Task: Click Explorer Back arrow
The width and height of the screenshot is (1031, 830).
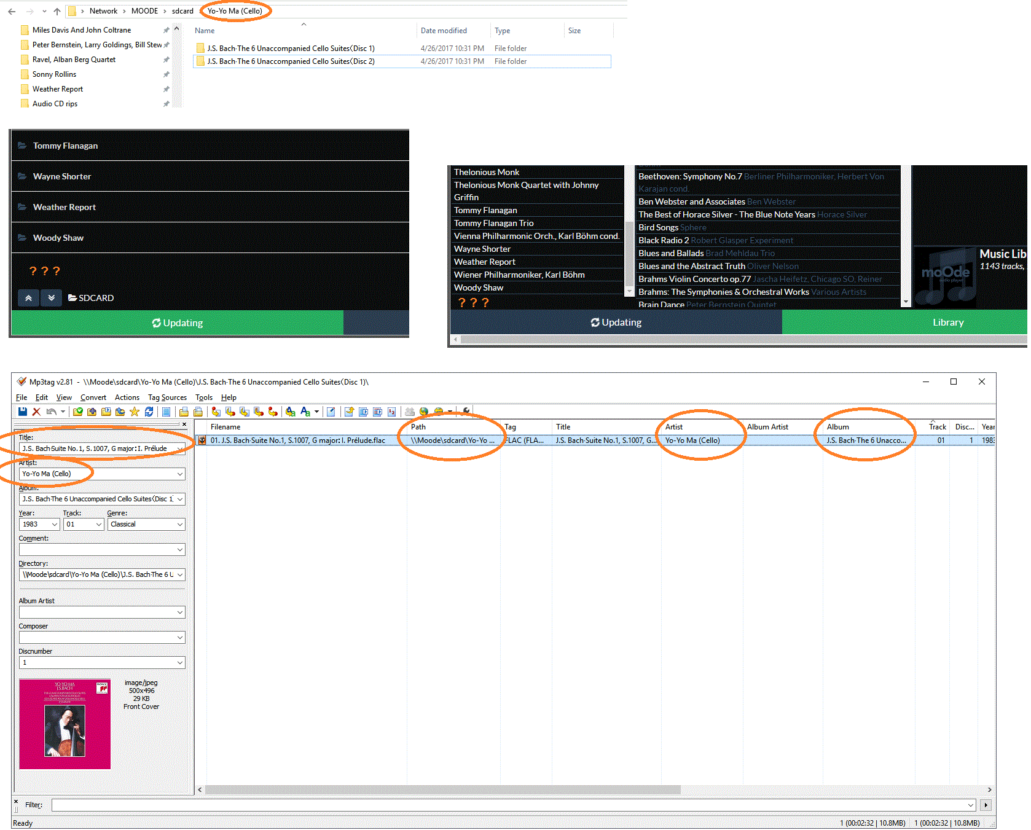Action: 12,11
